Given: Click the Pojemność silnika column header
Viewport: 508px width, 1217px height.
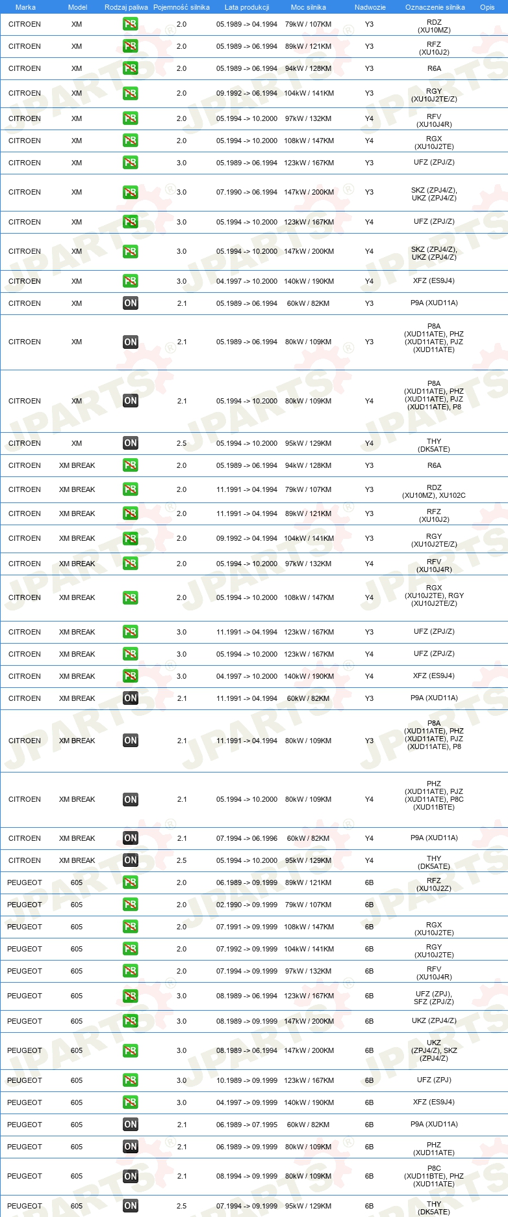Looking at the screenshot, I should (181, 7).
